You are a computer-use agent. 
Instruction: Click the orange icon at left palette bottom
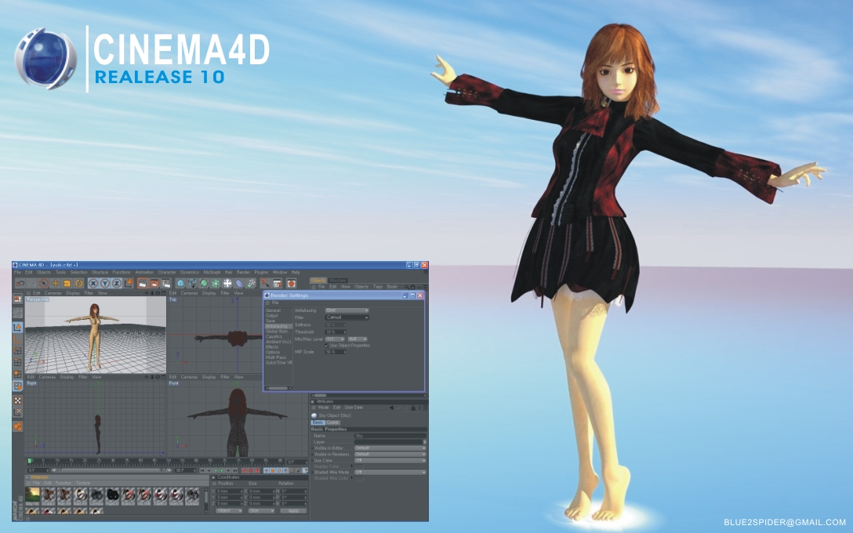click(17, 426)
